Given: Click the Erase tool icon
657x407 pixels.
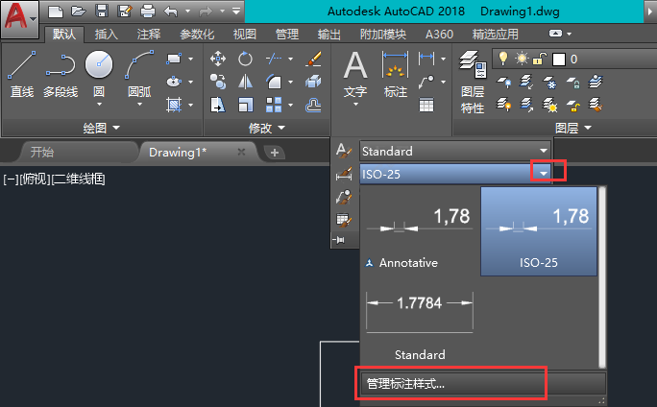Looking at the screenshot, I should pos(313,59).
